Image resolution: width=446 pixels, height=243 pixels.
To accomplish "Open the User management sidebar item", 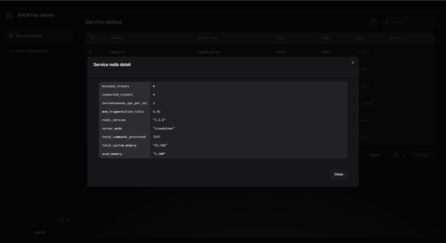I will click(x=39, y=51).
